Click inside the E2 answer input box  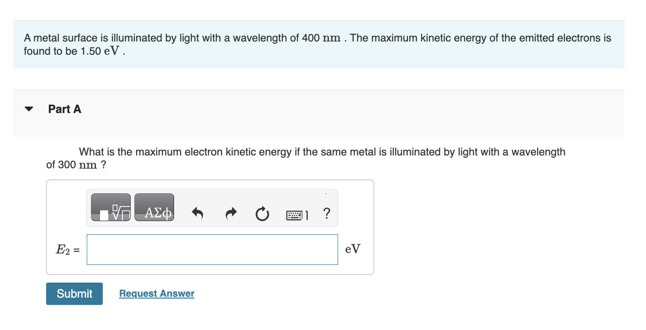click(x=212, y=249)
